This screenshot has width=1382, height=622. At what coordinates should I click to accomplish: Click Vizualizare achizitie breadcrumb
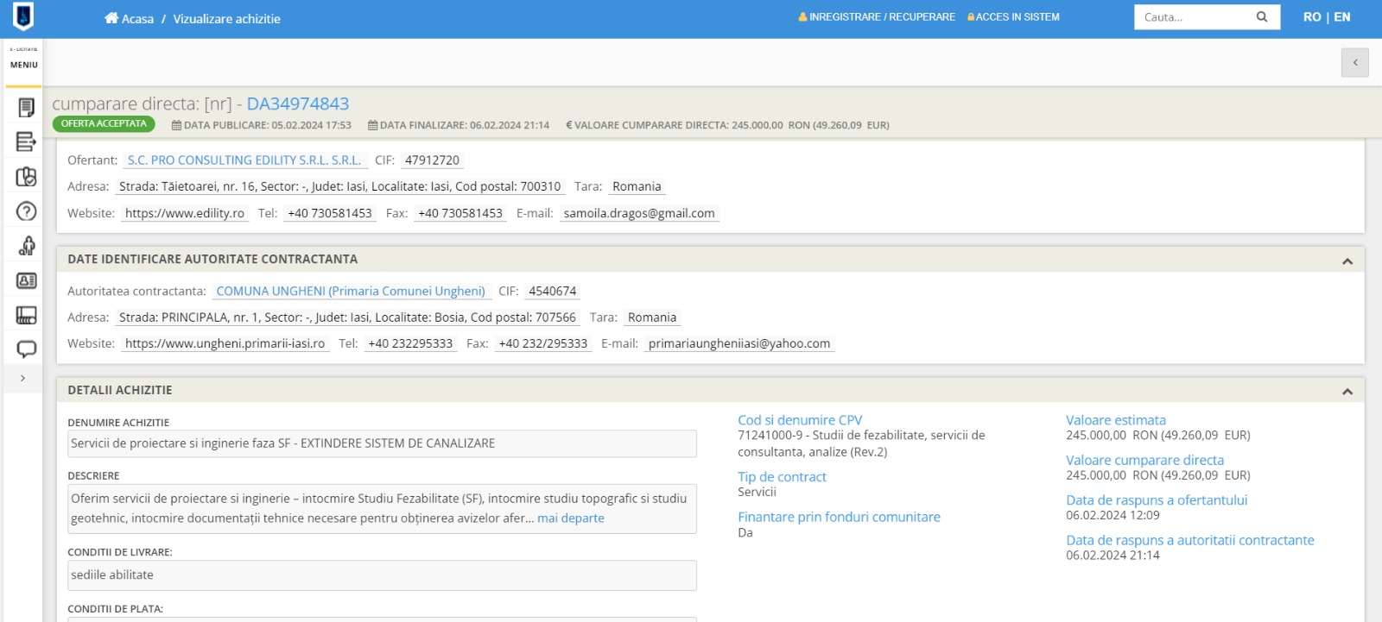(x=226, y=18)
